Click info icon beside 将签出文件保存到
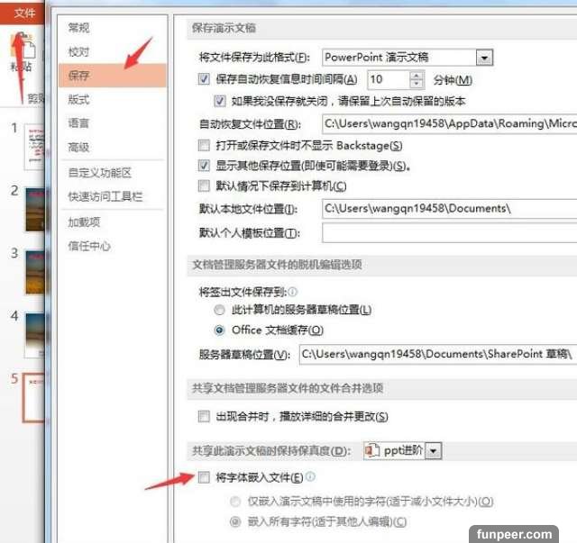Image resolution: width=577 pixels, height=543 pixels. 292,292
